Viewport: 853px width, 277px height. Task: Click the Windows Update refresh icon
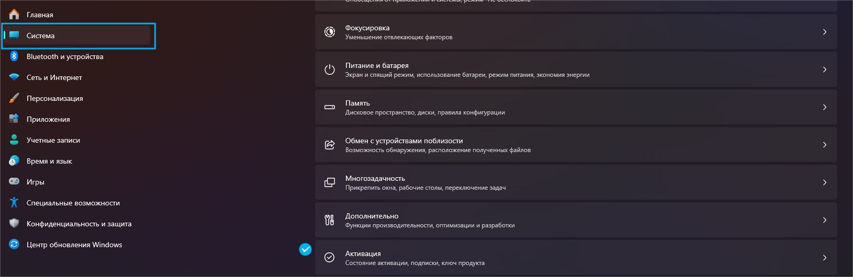(14, 245)
